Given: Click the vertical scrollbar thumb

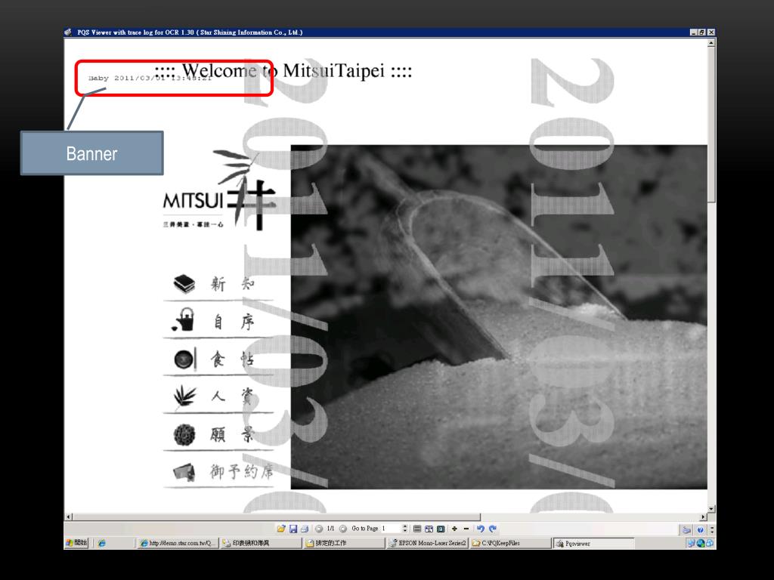Looking at the screenshot, I should pyautogui.click(x=711, y=125).
